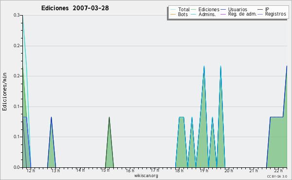292x180 pixels.
Task: Click the 12 h axis label
Action: (31, 170)
